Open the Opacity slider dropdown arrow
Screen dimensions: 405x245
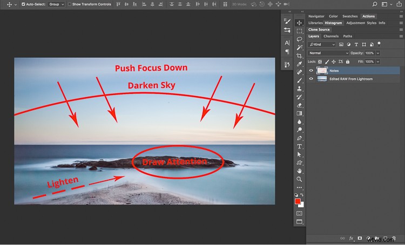click(x=378, y=53)
